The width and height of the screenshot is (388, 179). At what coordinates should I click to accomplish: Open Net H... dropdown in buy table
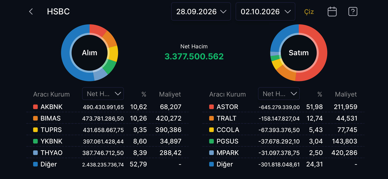coord(103,94)
